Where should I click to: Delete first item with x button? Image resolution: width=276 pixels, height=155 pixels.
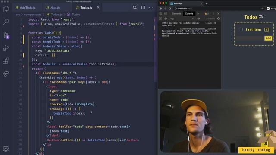click(267, 30)
